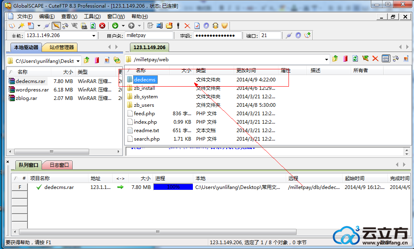Expand the host address dropdown
The height and width of the screenshot is (249, 414).
tap(94, 35)
